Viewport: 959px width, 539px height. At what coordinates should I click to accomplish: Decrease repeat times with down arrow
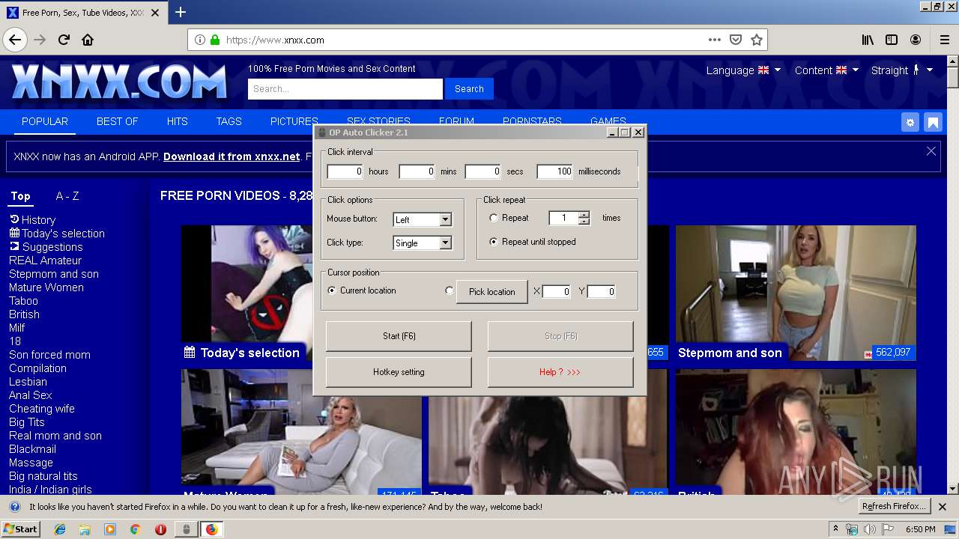click(584, 222)
